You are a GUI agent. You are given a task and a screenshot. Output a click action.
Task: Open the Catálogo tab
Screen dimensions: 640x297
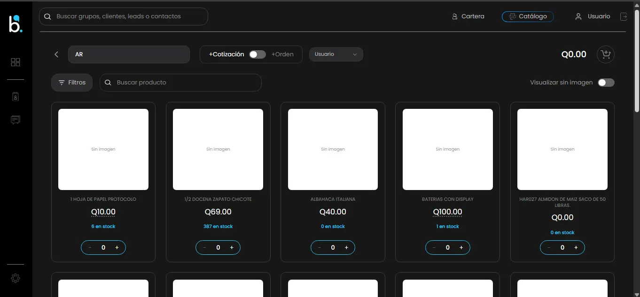[x=528, y=16]
